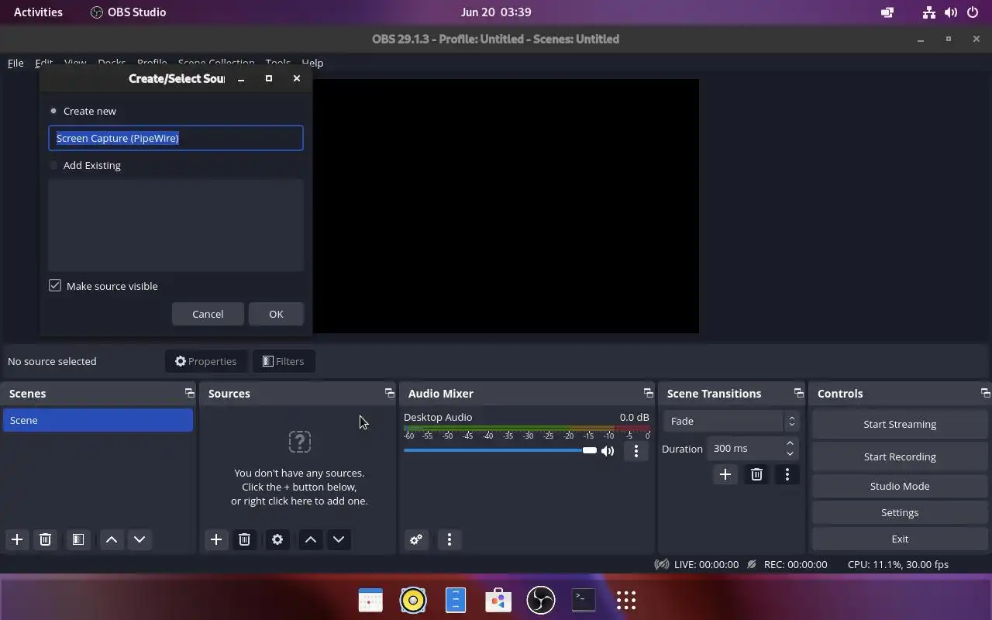Remove source with trash icon in Sources
The height and width of the screenshot is (620, 992).
coord(244,539)
